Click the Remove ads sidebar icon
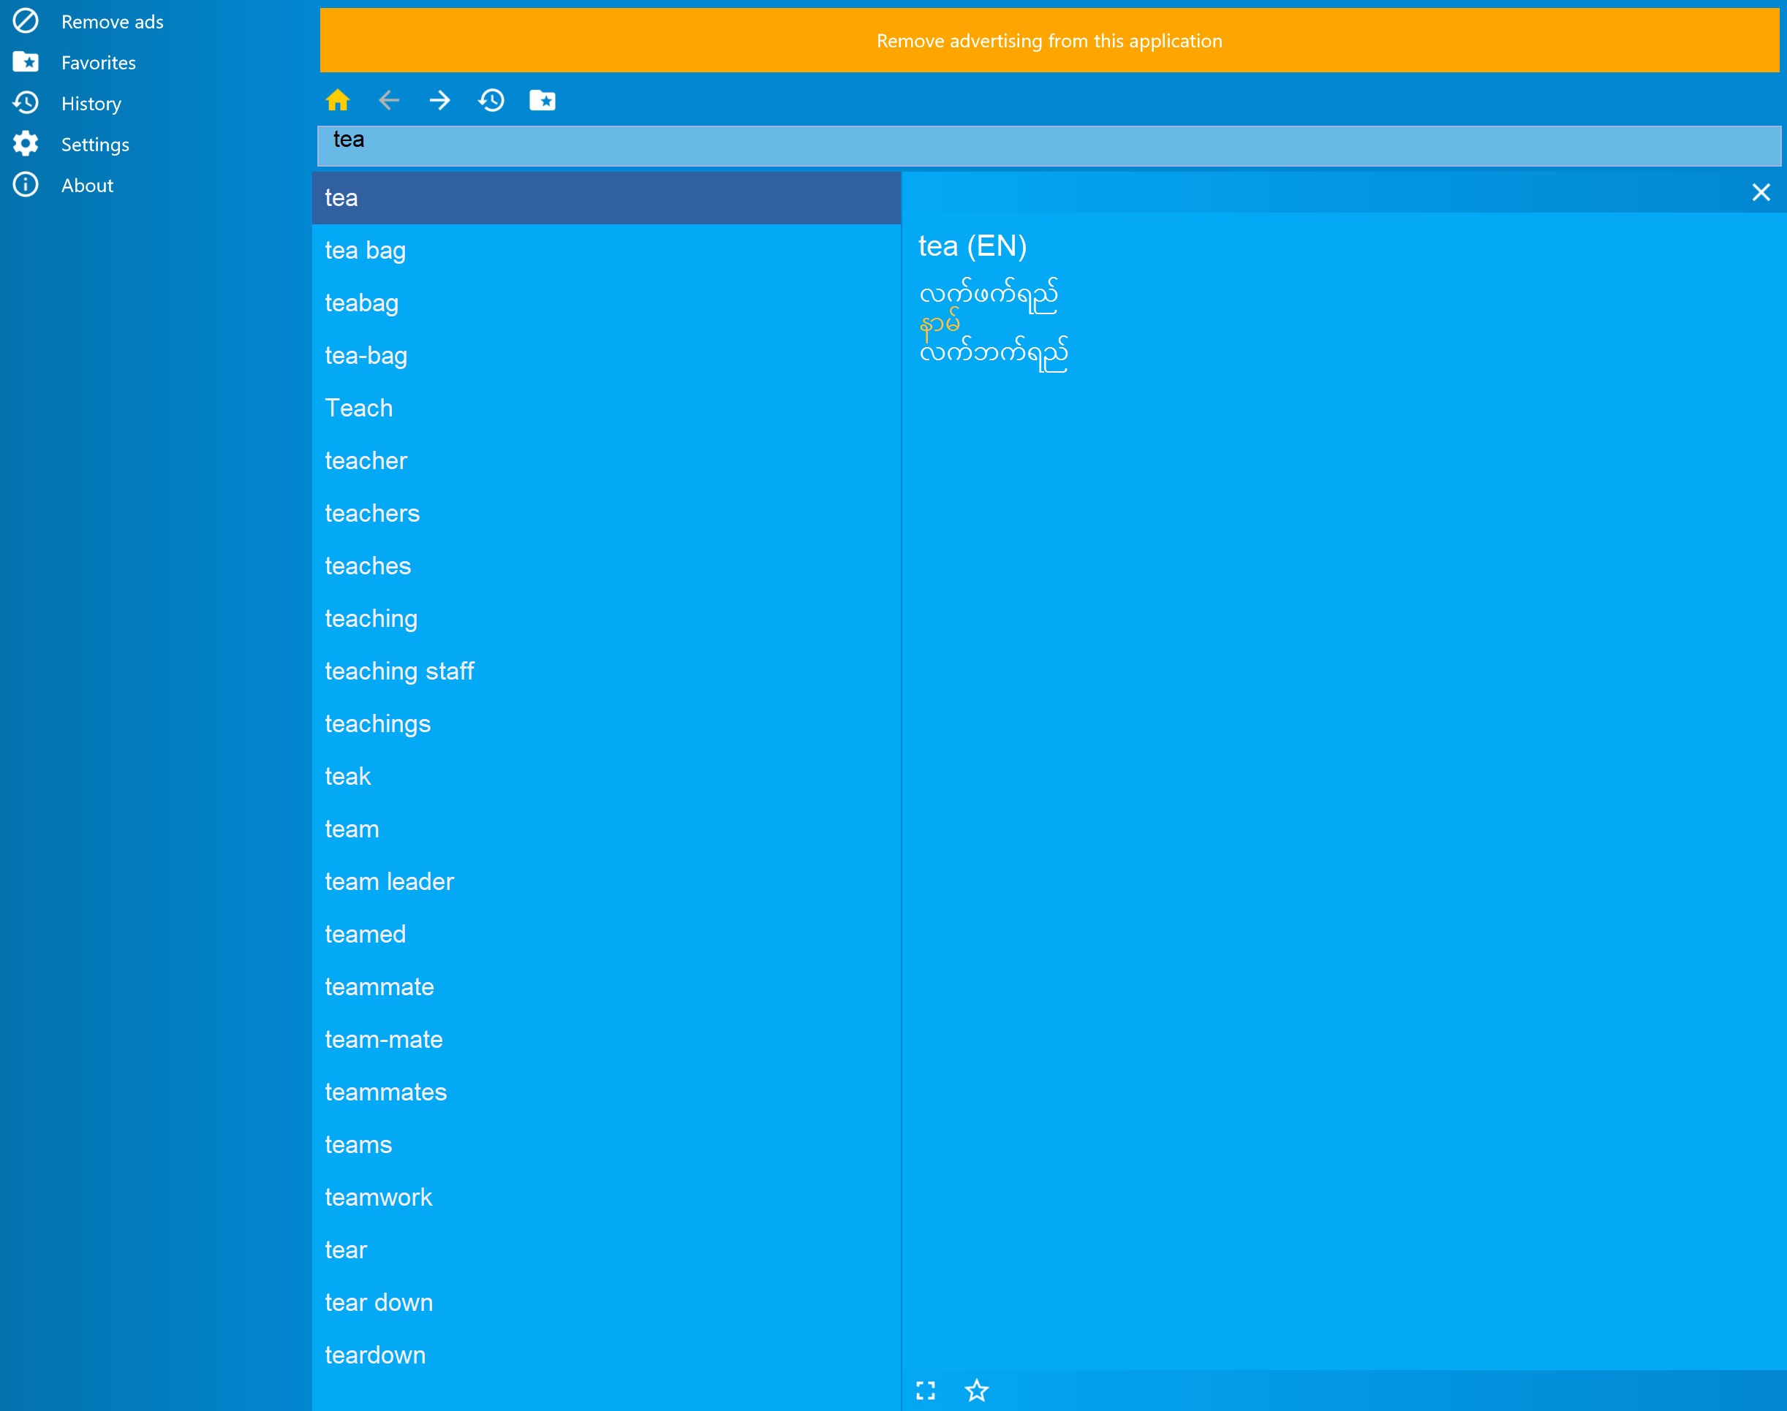 click(x=26, y=21)
